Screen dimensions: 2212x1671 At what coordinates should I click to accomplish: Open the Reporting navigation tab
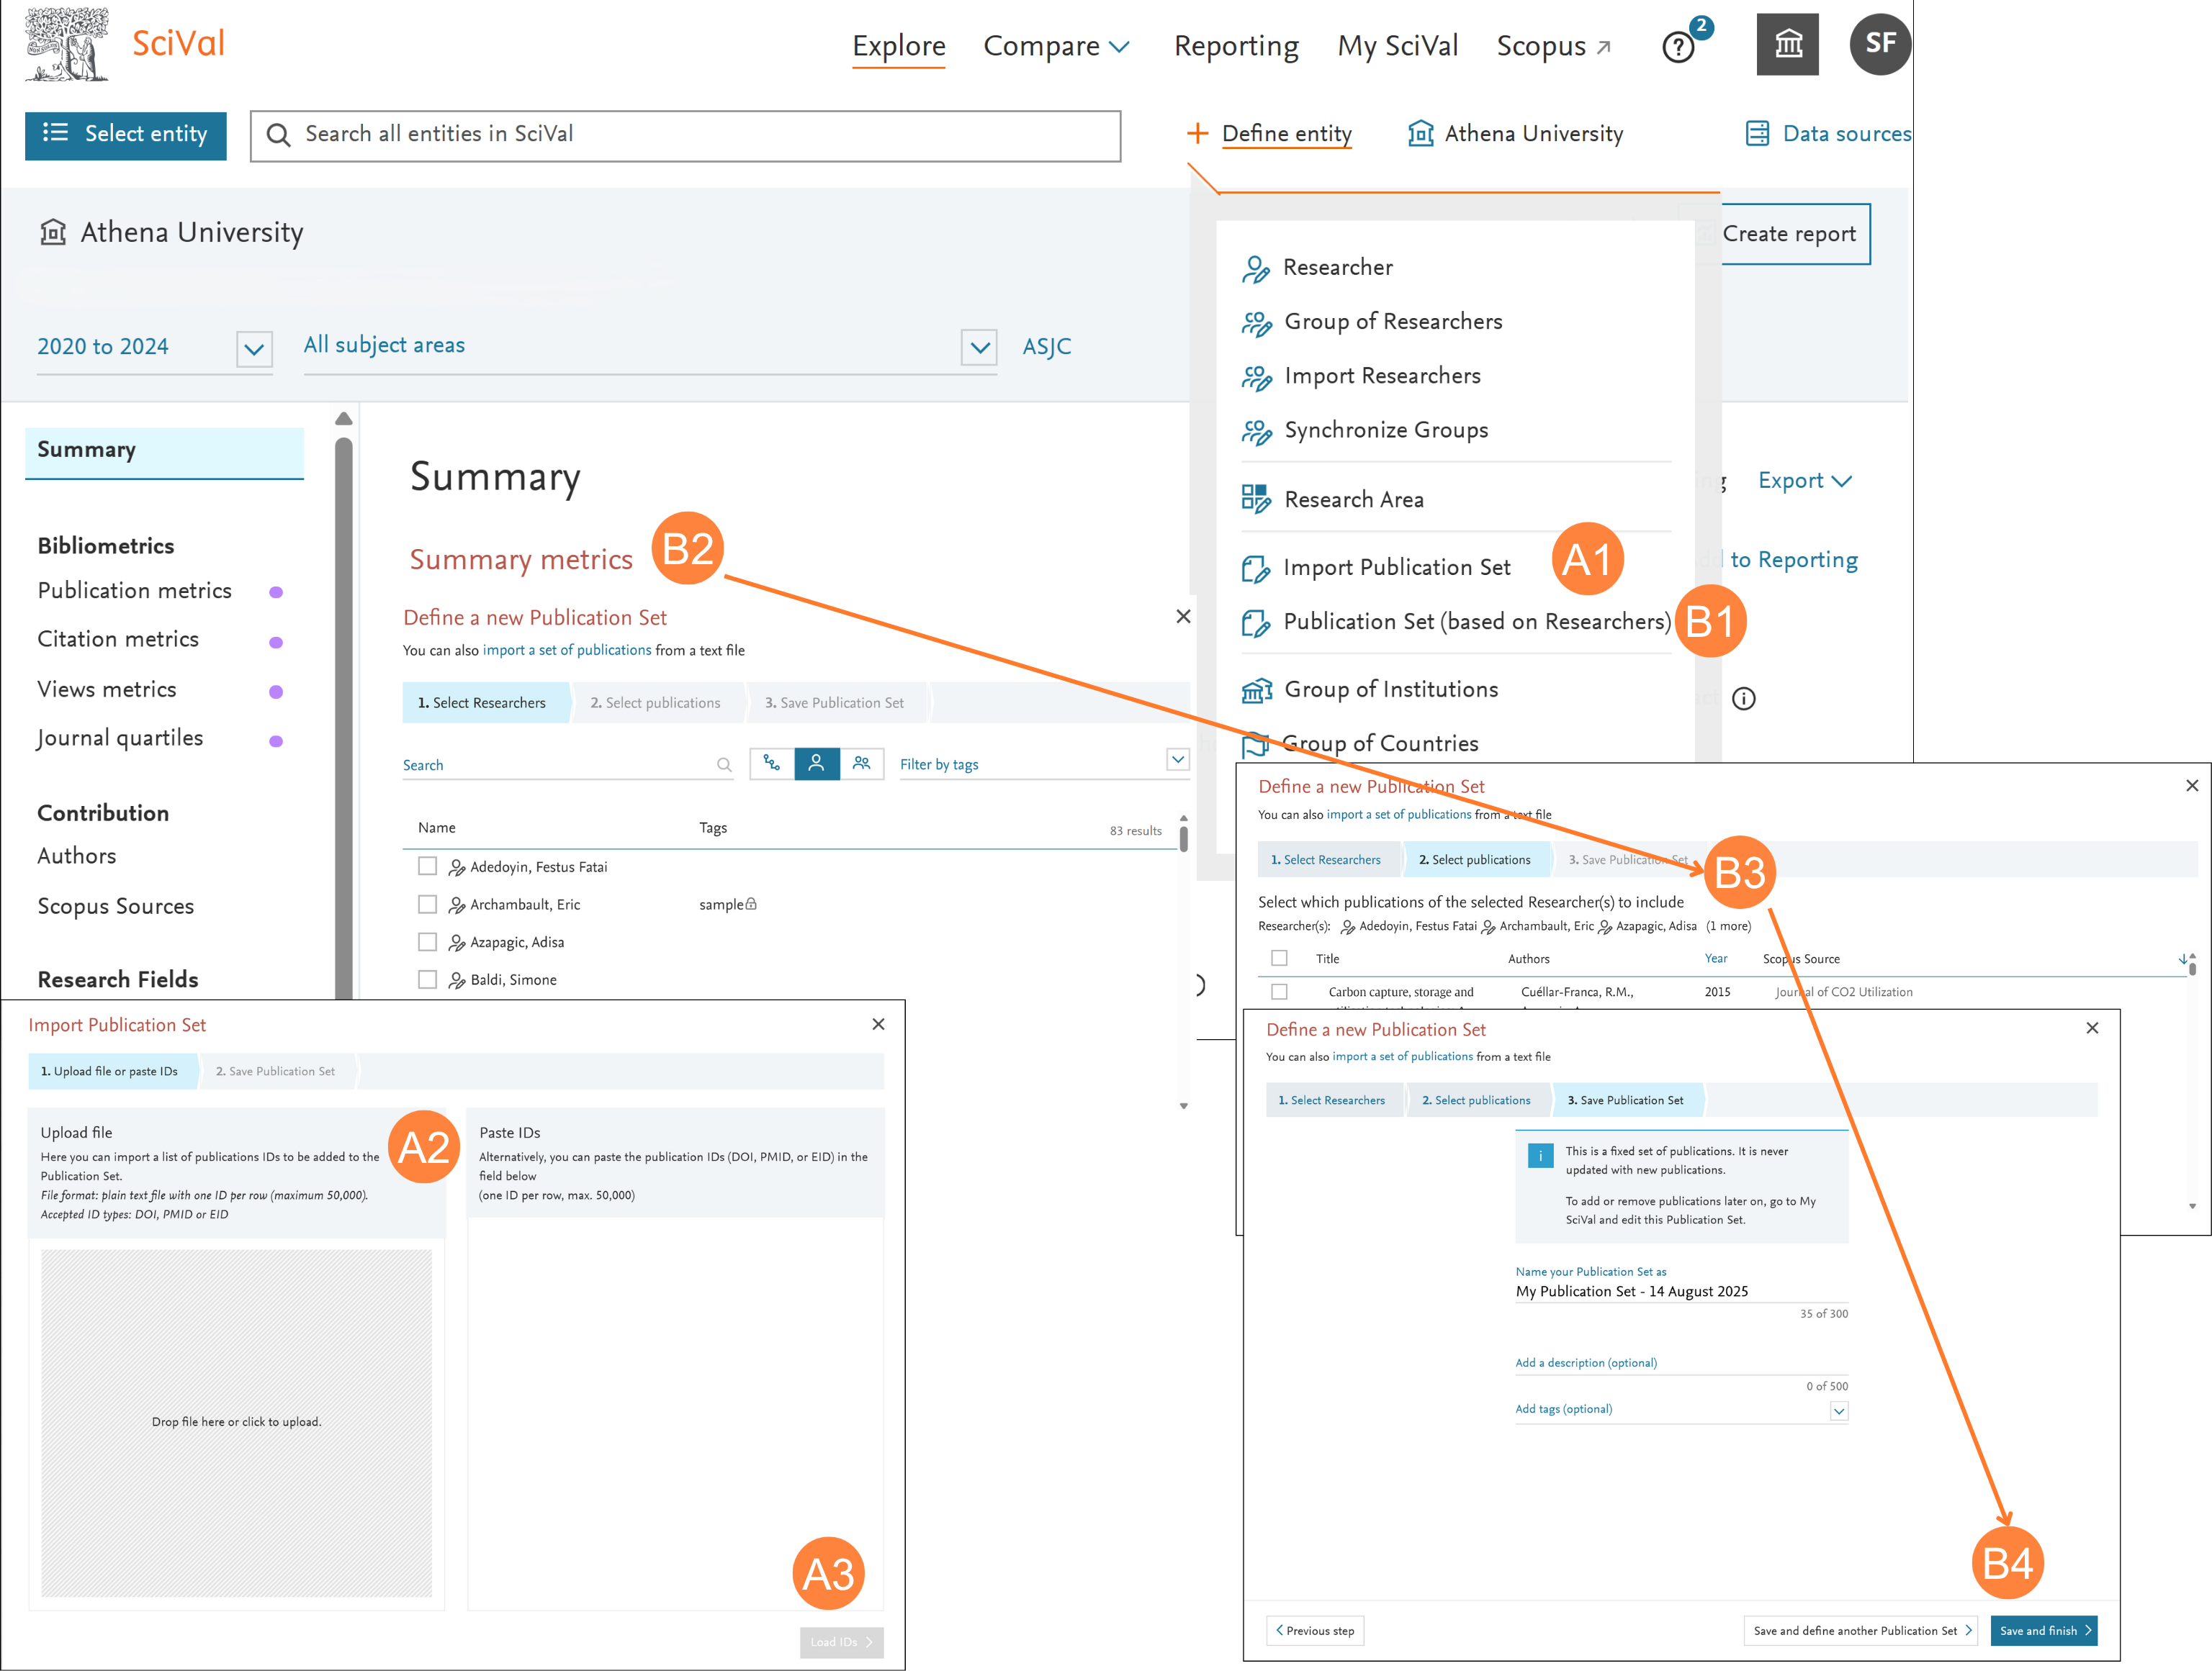[x=1236, y=46]
